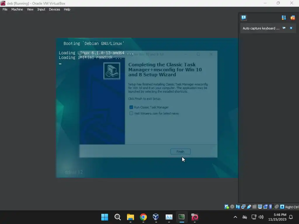Screen dimensions: 299x224
Task: Click the network adapters status icon
Action: coord(243,207)
